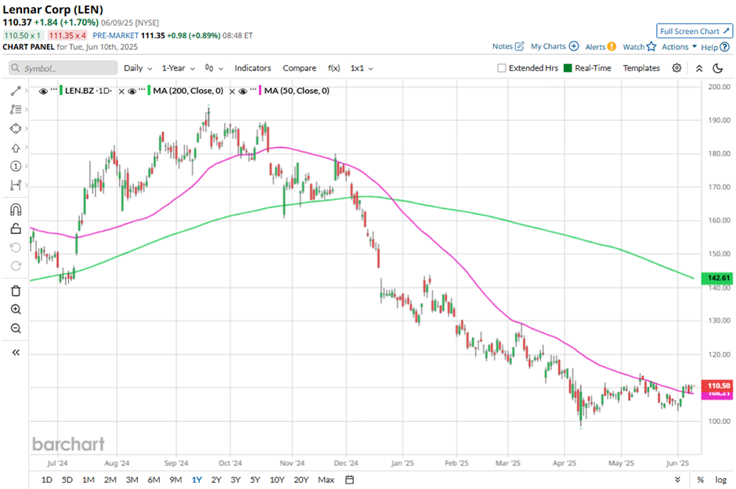Choose the shapes drawing tool

point(16,128)
